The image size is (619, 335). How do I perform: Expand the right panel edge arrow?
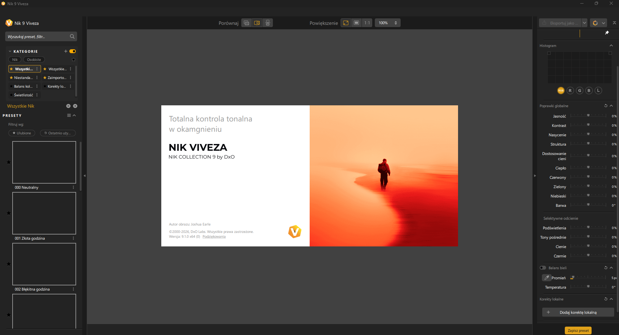point(535,176)
